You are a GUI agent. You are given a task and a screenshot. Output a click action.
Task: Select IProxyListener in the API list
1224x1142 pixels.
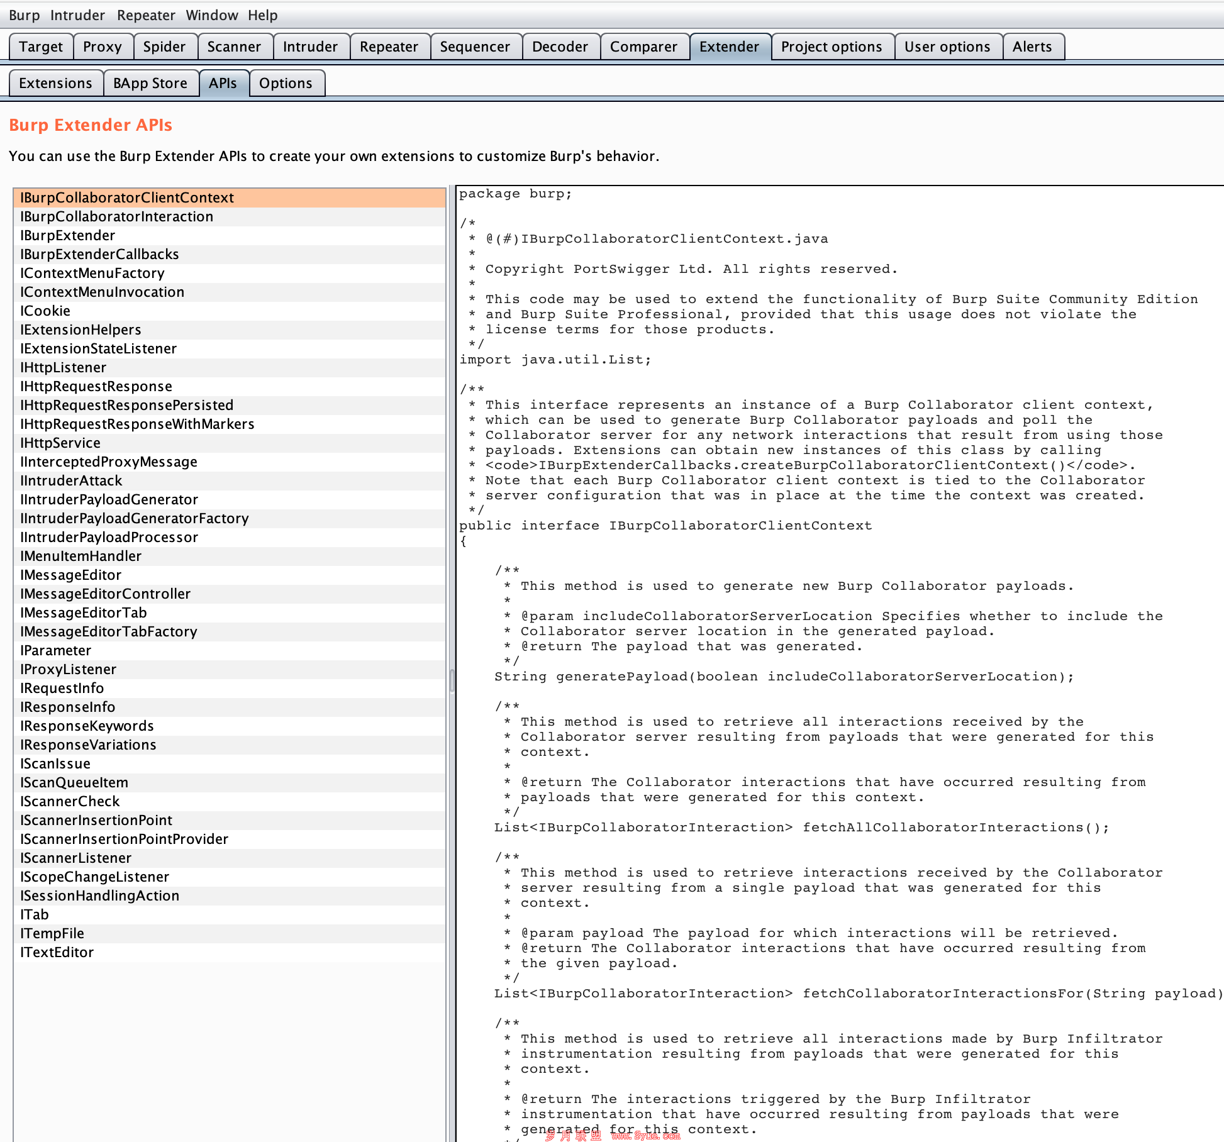coord(230,669)
